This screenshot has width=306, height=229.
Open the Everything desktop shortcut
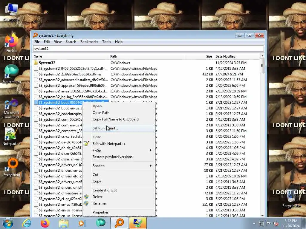(11, 167)
